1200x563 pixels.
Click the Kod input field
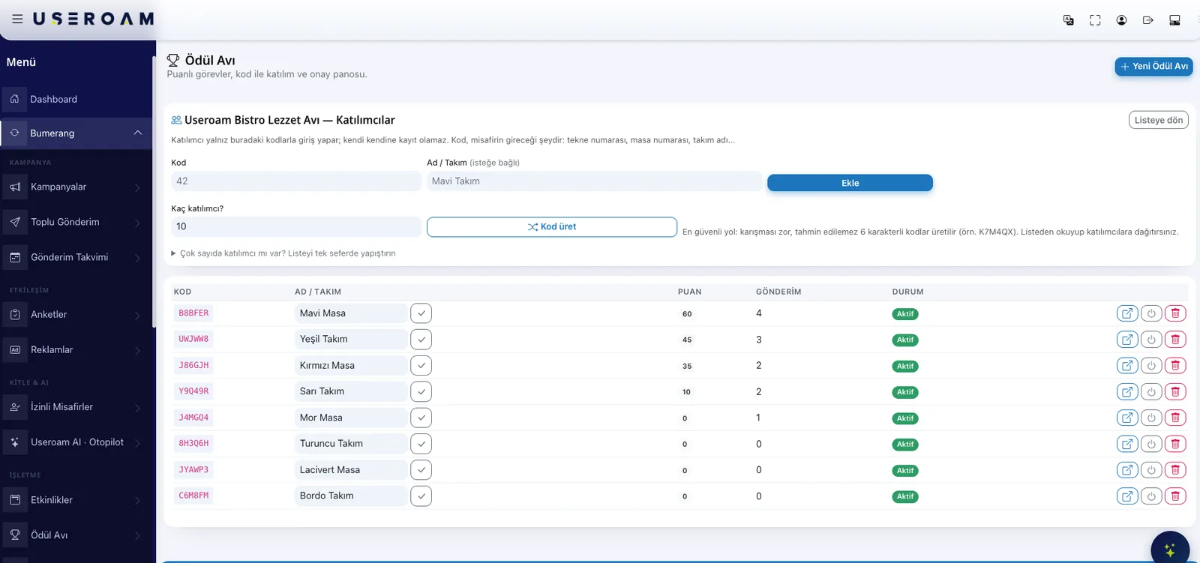click(296, 181)
